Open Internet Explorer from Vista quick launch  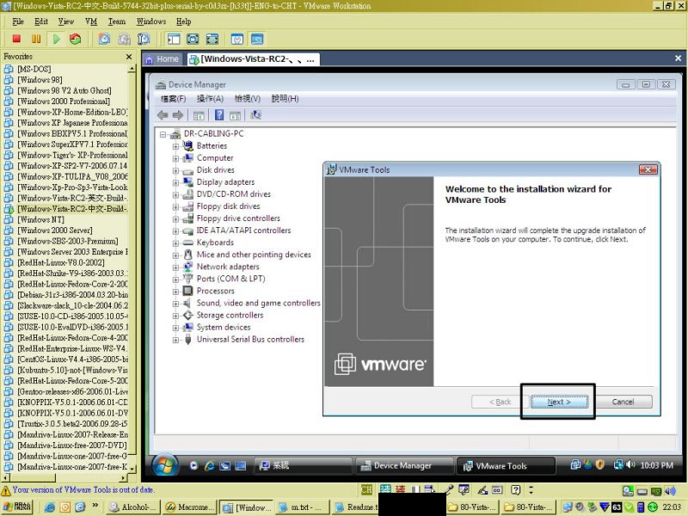pyautogui.click(x=210, y=465)
